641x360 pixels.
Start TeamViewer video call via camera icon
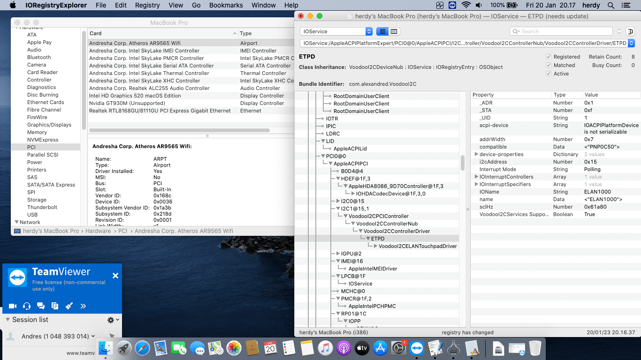tap(13, 306)
